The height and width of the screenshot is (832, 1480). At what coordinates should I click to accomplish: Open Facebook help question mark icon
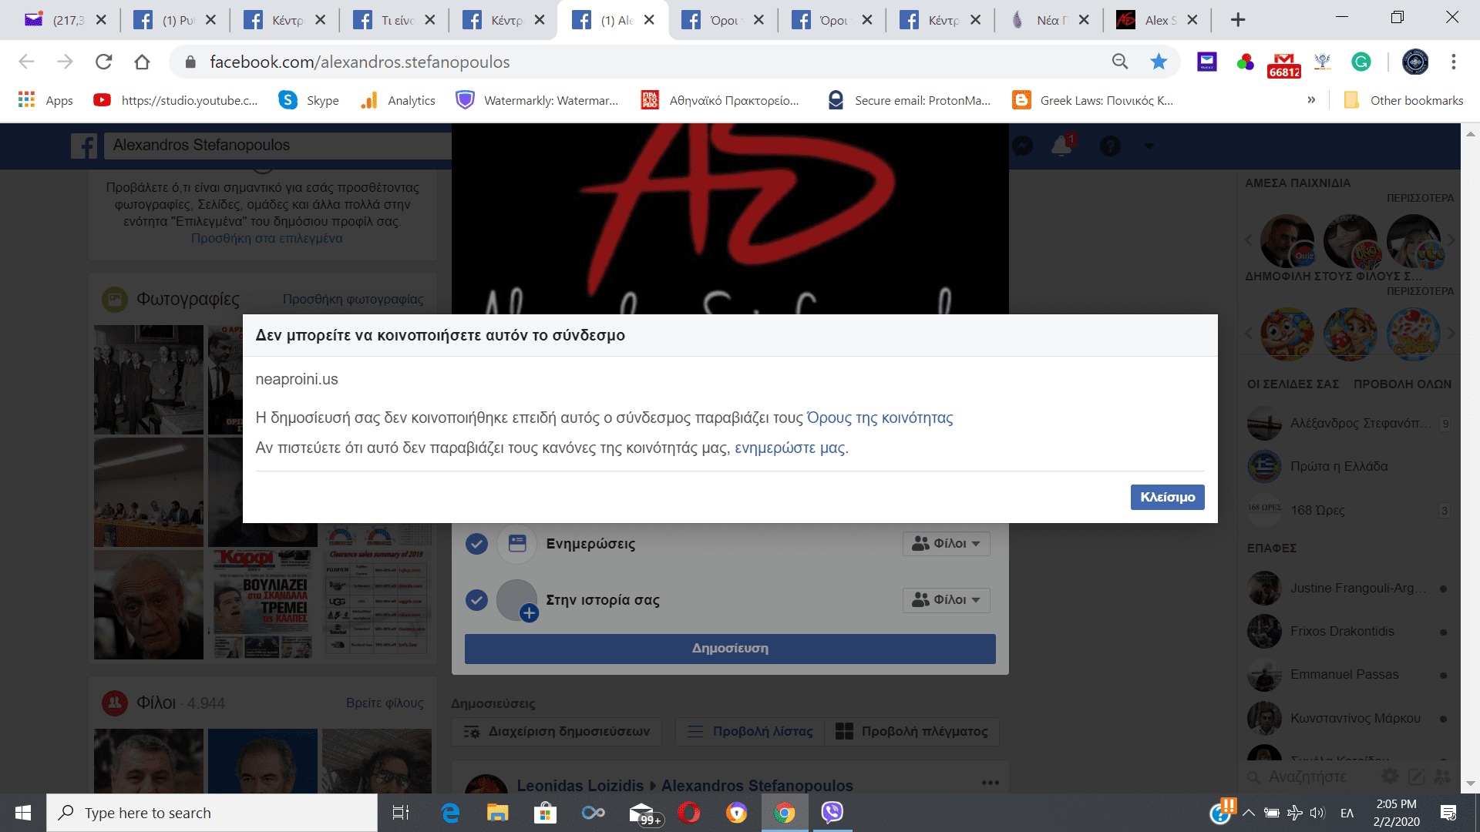coord(1110,145)
